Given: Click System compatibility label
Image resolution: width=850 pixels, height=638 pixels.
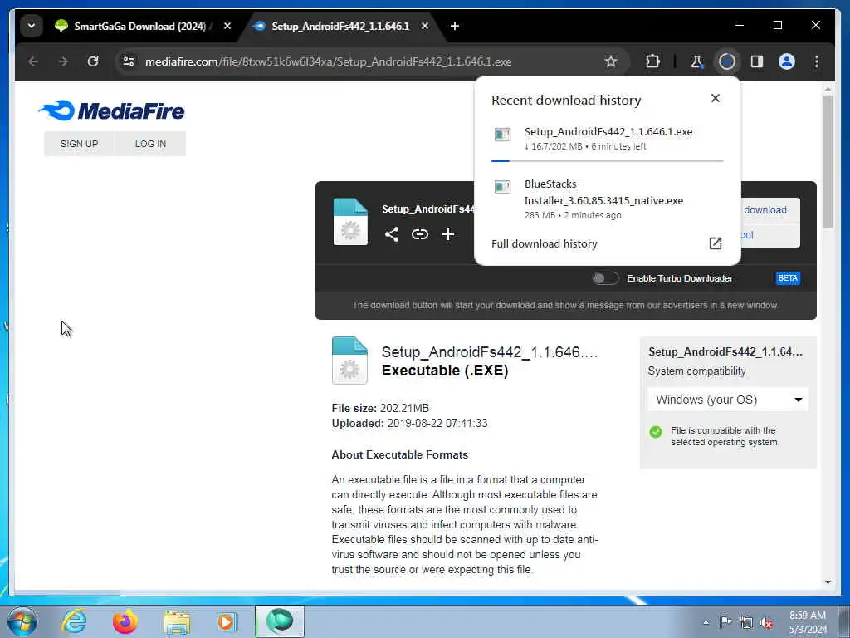Looking at the screenshot, I should tap(696, 371).
